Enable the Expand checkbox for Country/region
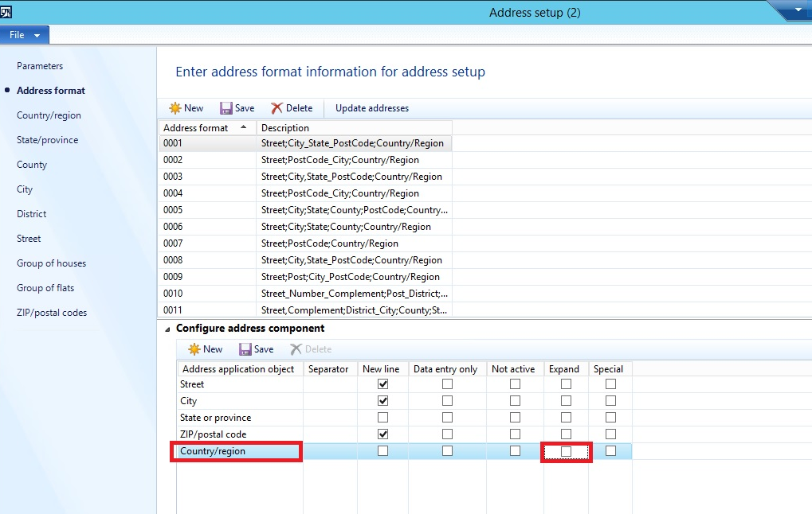This screenshot has width=812, height=514. click(x=565, y=451)
